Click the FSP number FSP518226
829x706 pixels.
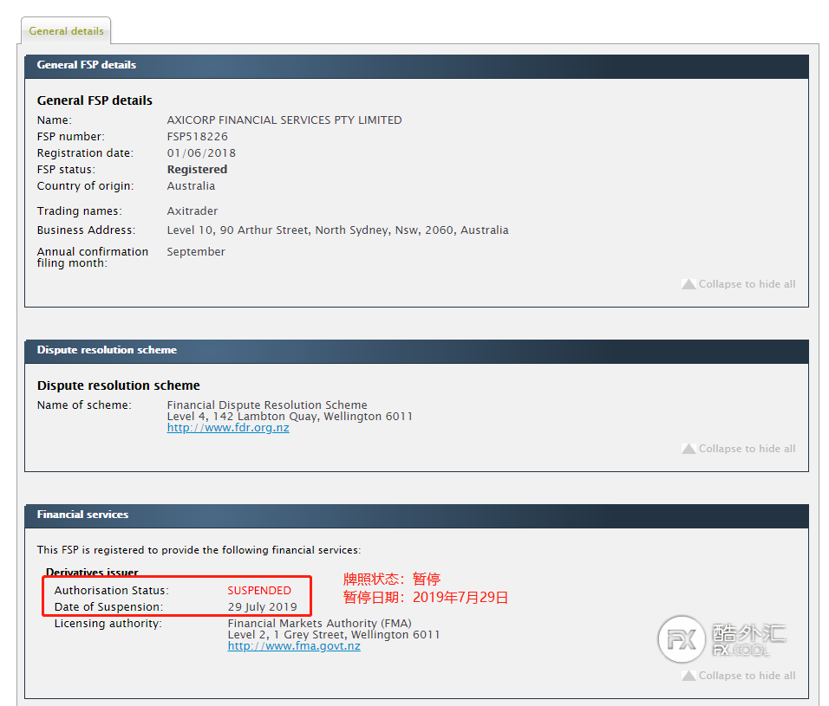click(198, 137)
